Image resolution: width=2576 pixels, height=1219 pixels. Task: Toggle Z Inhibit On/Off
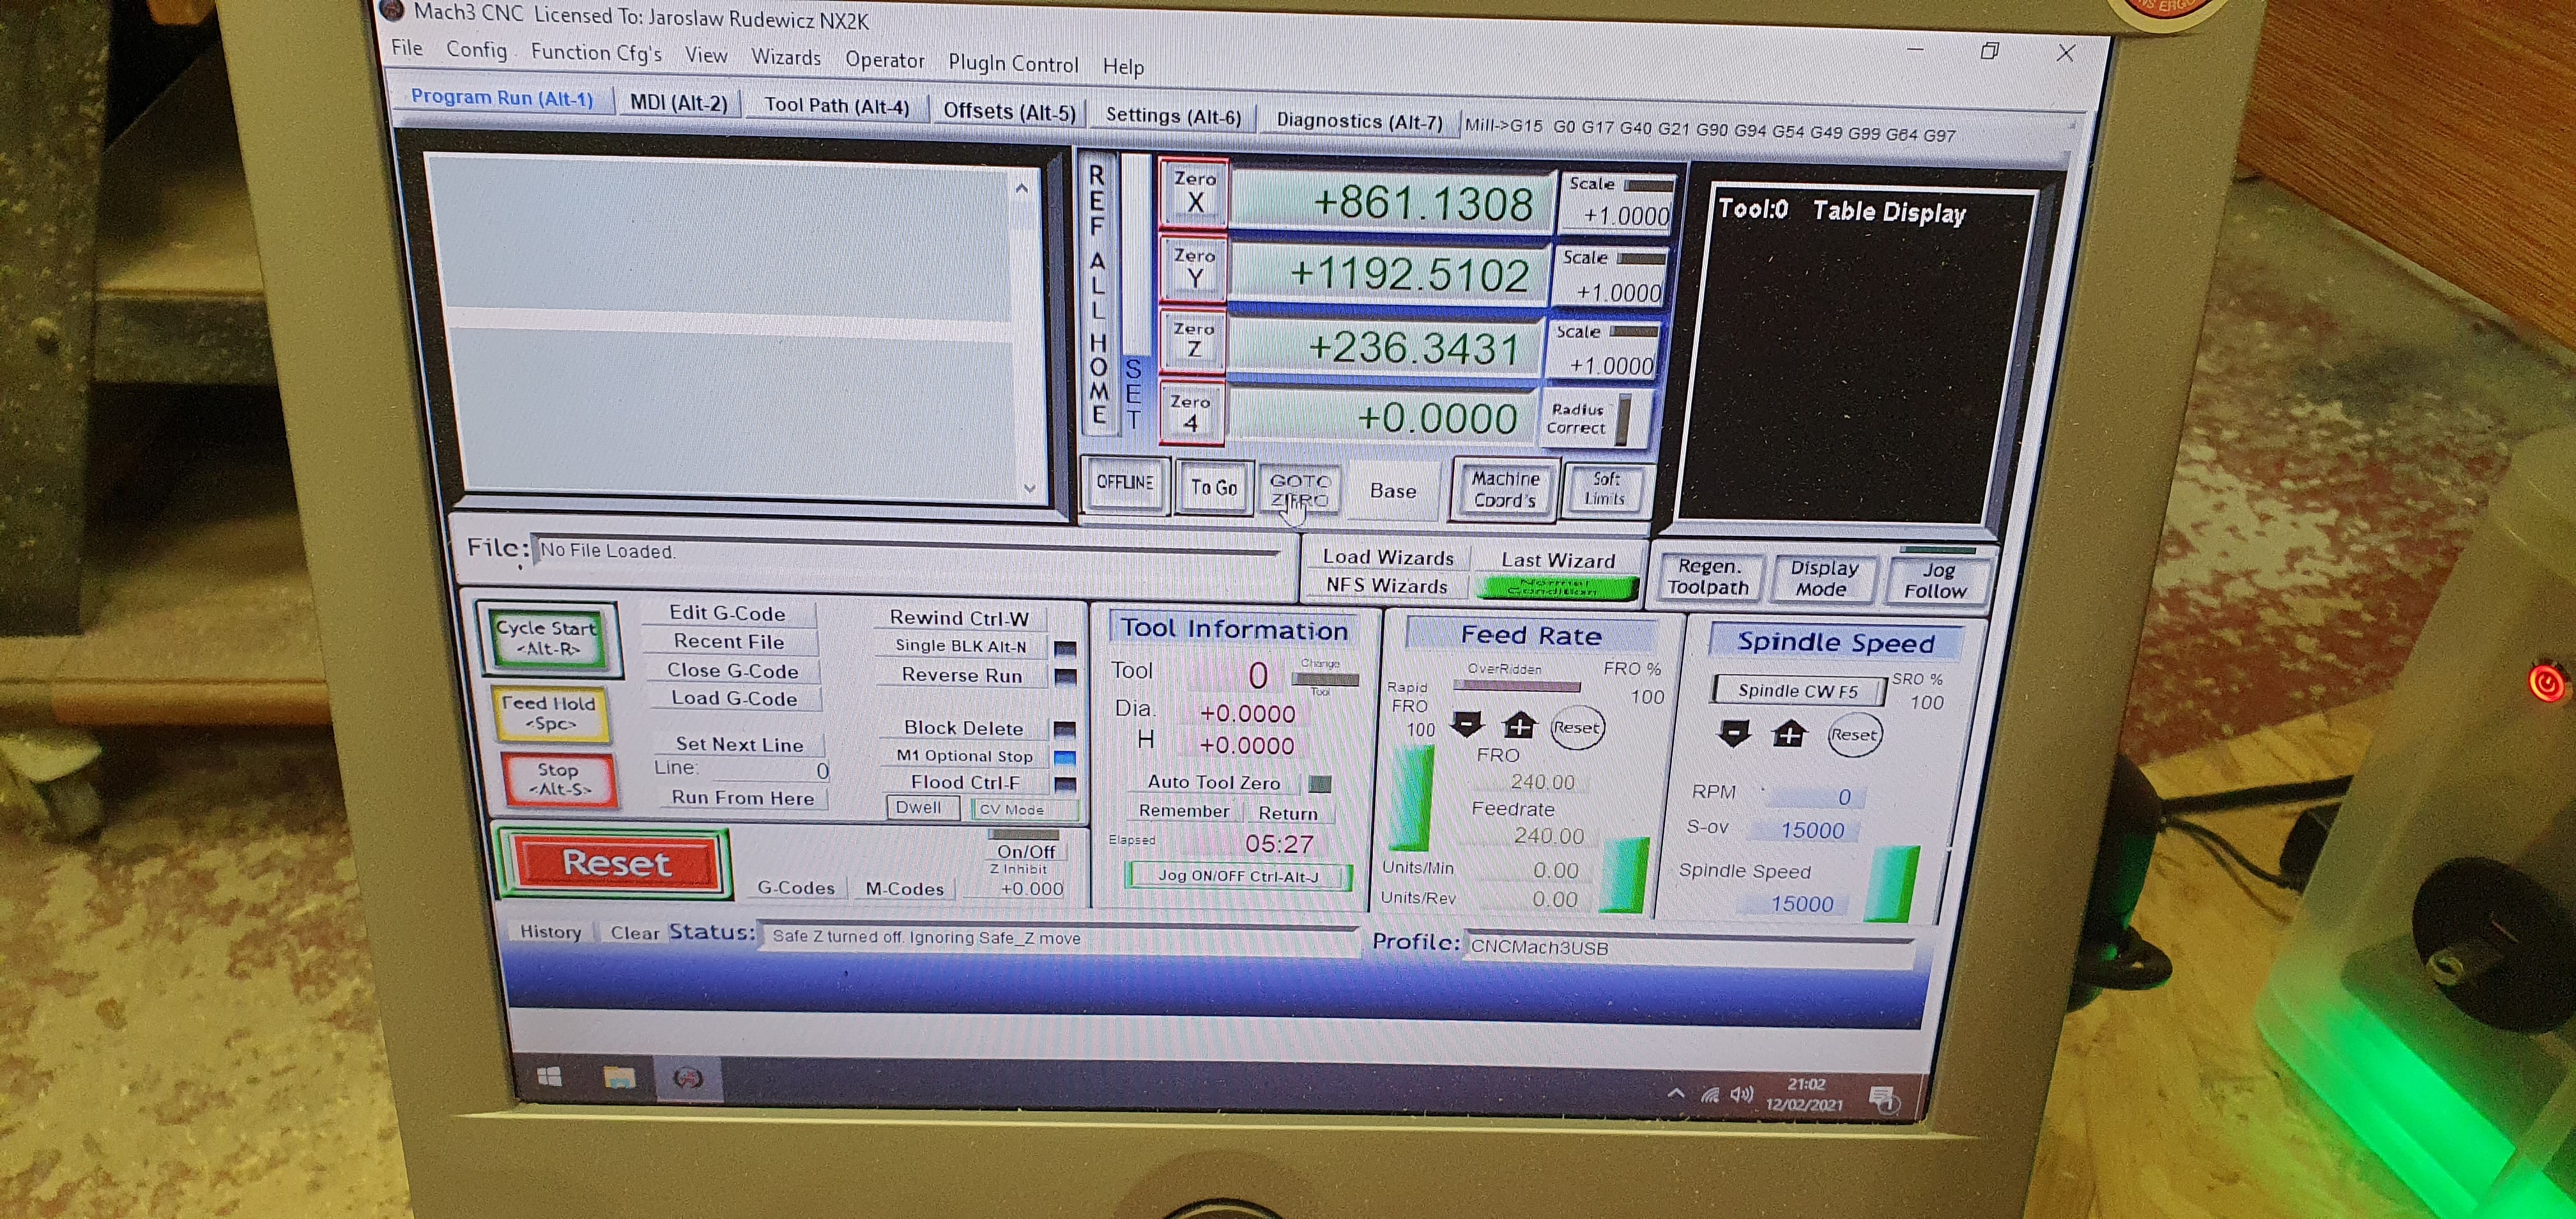pos(1025,851)
